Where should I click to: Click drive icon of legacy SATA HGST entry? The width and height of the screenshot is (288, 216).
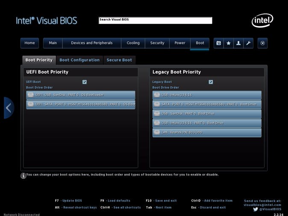pos(157,104)
